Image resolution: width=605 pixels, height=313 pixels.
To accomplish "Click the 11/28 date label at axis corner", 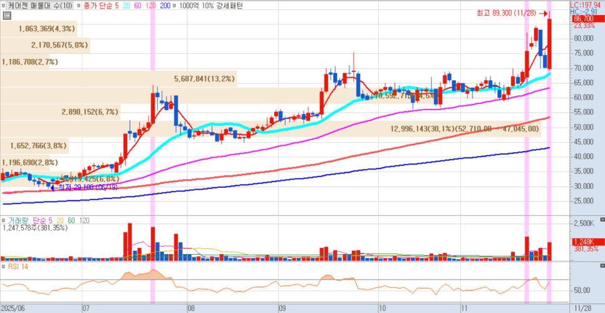I will pos(582,309).
